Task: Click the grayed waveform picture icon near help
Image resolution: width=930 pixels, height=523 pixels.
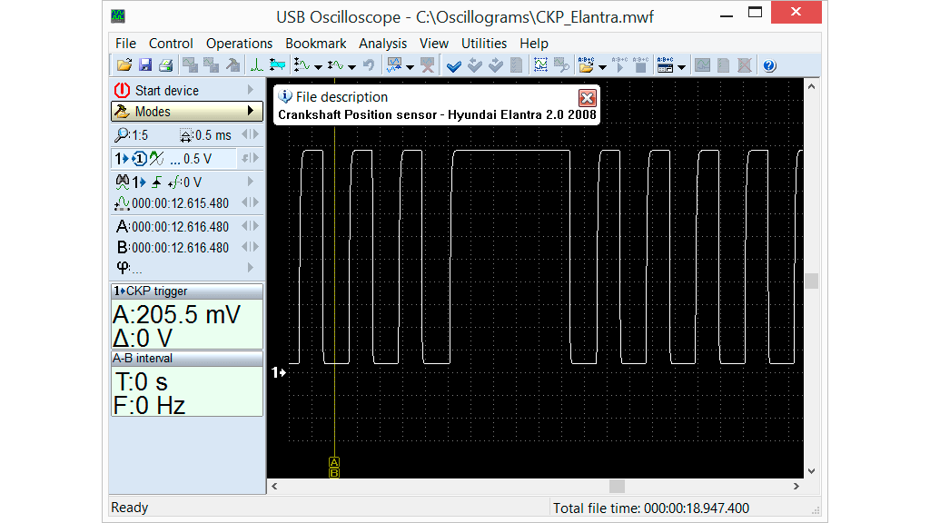Action: coord(702,65)
